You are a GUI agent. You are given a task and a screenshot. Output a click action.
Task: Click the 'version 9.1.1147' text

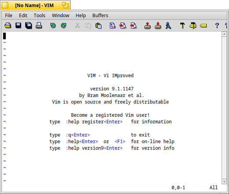pos(112,89)
